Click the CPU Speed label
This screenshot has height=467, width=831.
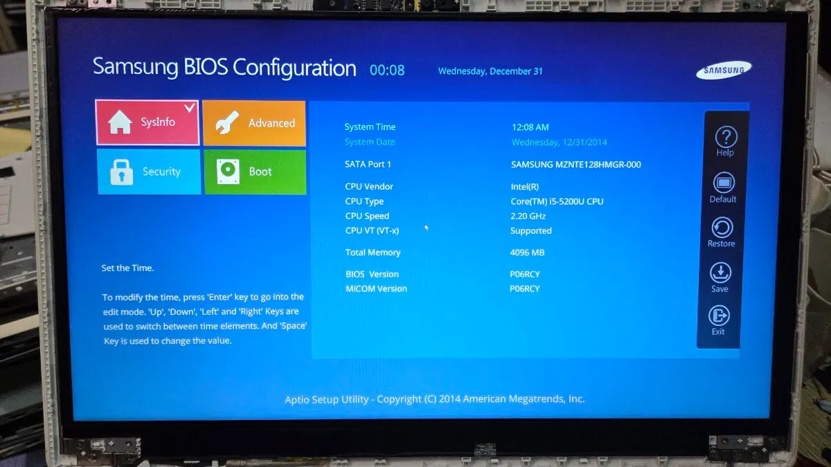[x=368, y=216]
